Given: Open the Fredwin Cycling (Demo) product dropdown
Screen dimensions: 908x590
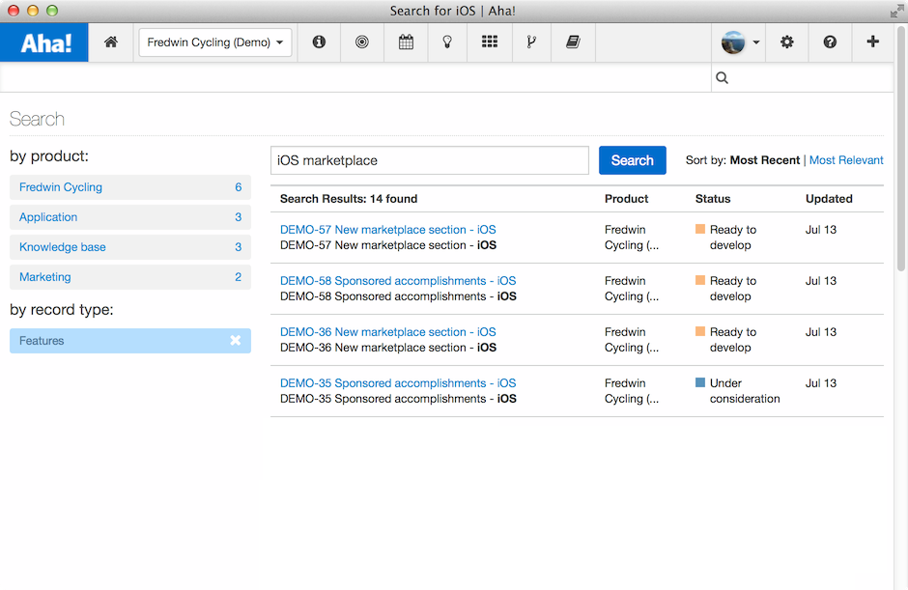Looking at the screenshot, I should 214,42.
